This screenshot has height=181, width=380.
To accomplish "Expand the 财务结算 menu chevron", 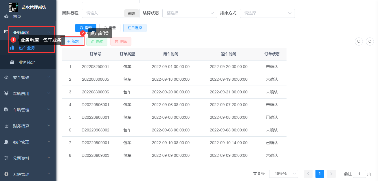I will (49, 126).
